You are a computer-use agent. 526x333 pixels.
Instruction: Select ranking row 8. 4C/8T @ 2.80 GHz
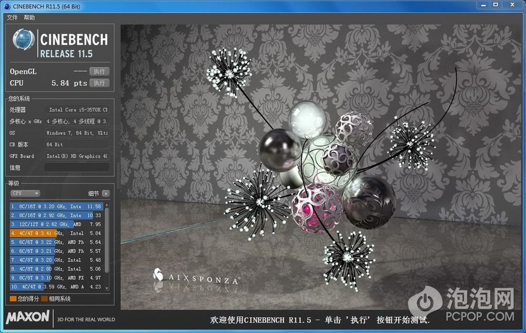coord(56,269)
